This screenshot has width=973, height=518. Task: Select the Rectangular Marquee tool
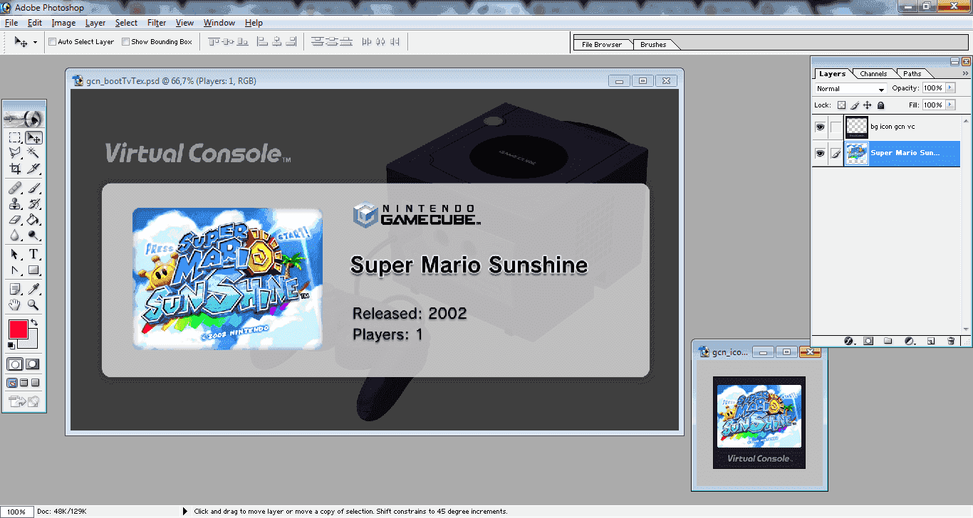(x=15, y=138)
